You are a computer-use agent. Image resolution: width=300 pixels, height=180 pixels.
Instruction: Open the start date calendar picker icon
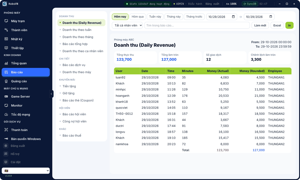(x=233, y=17)
